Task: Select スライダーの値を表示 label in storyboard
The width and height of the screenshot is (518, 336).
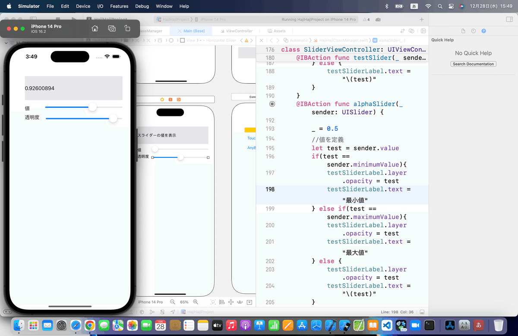Action: click(173, 135)
